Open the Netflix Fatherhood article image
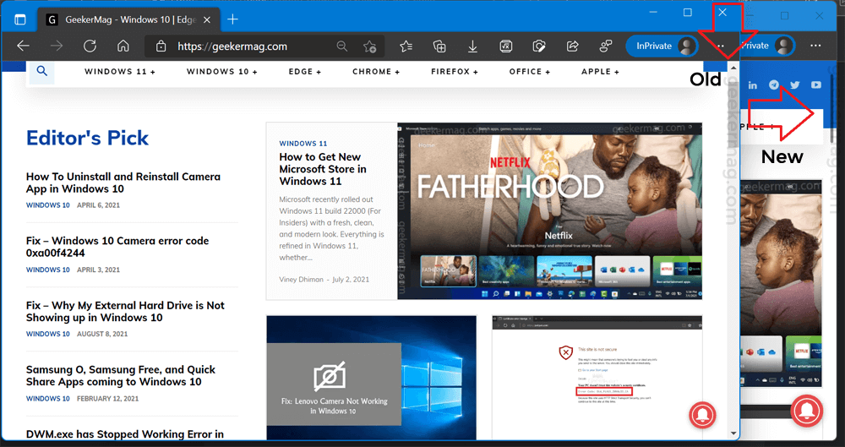Screen dimensions: 845x447 [550, 211]
